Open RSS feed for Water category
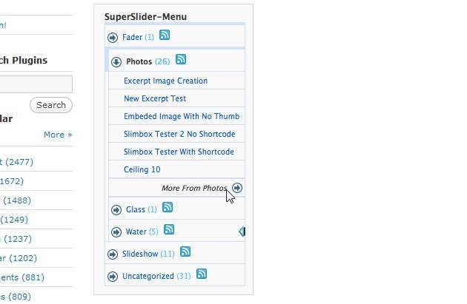Screen dimensions: 467x304 click(x=169, y=230)
